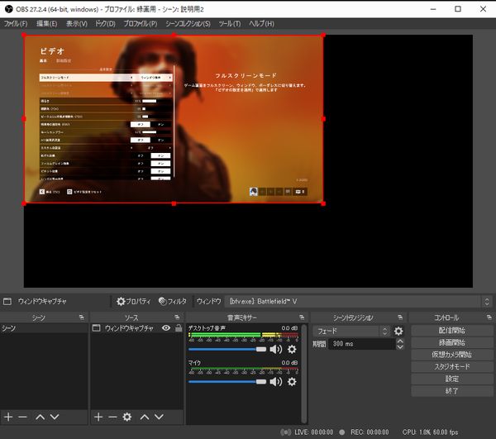Click the ウィンドウキャプチャ source icon in context bar
The height and width of the screenshot is (439, 496).
pos(7,302)
